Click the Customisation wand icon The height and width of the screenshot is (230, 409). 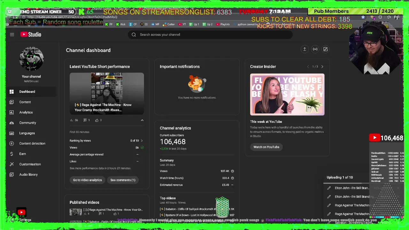click(12, 164)
